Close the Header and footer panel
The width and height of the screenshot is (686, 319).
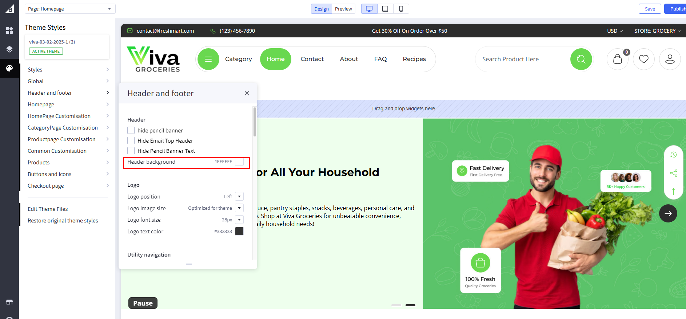(247, 93)
